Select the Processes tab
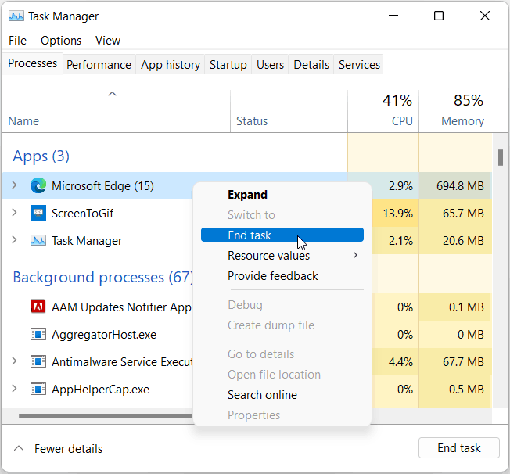The height and width of the screenshot is (474, 510). (33, 63)
